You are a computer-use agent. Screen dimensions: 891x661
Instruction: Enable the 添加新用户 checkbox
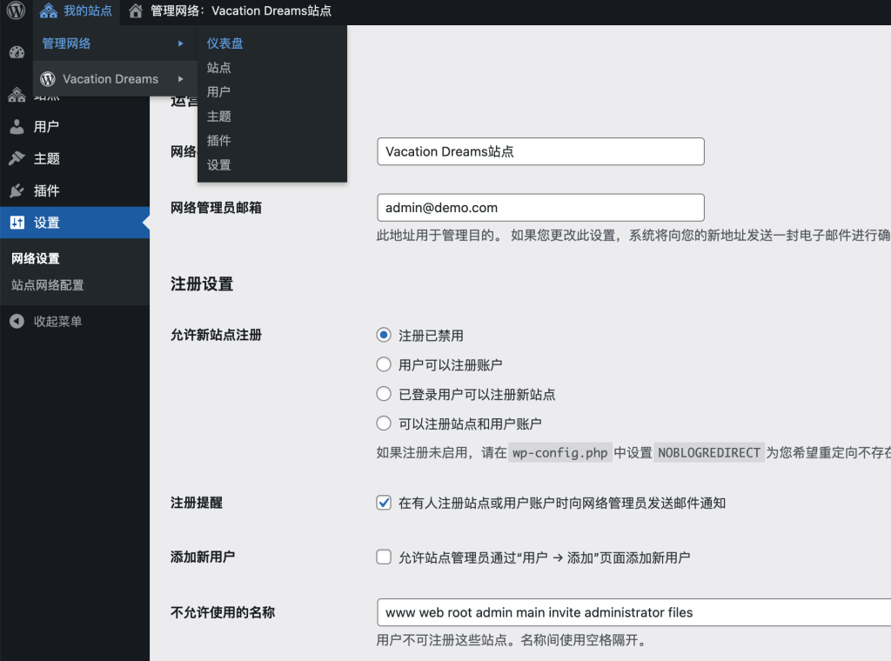click(x=384, y=557)
